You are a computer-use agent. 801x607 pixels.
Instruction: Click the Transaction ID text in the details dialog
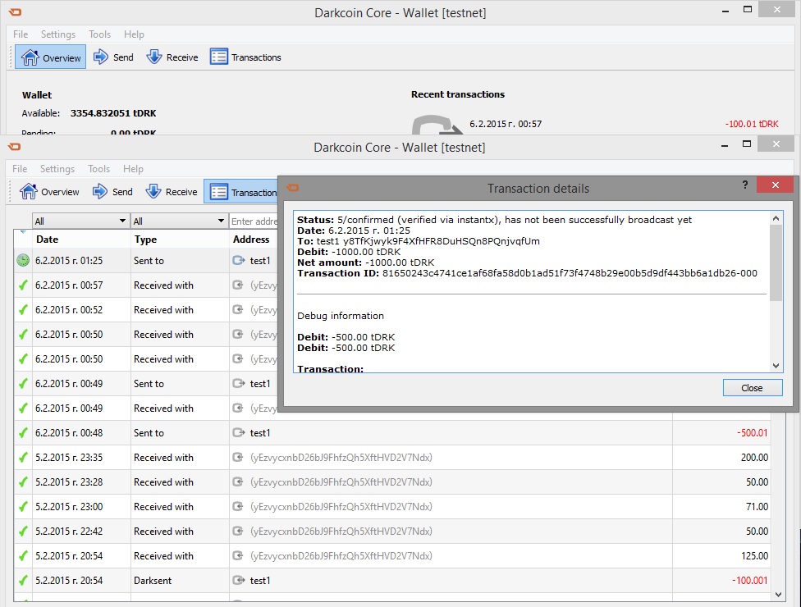(x=527, y=273)
